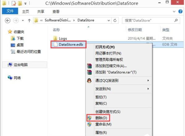Switch to the 查看 tab
The image size is (185, 136).
56,11
